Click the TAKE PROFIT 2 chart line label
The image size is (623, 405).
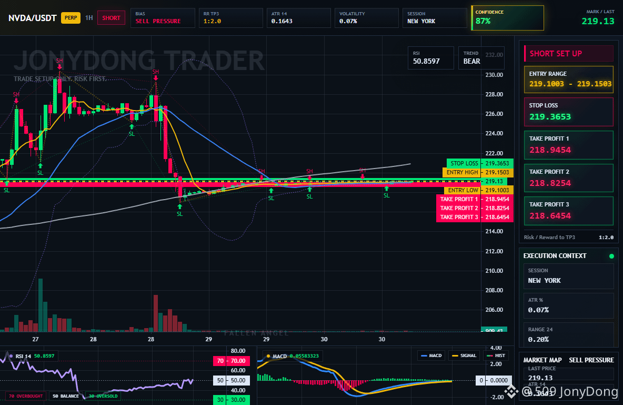(x=475, y=208)
